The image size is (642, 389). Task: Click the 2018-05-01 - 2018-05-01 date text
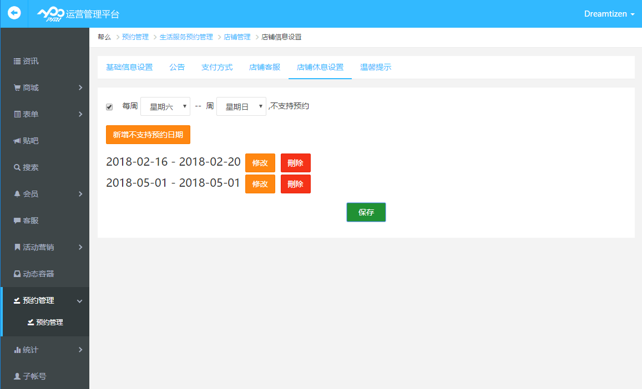tap(173, 183)
